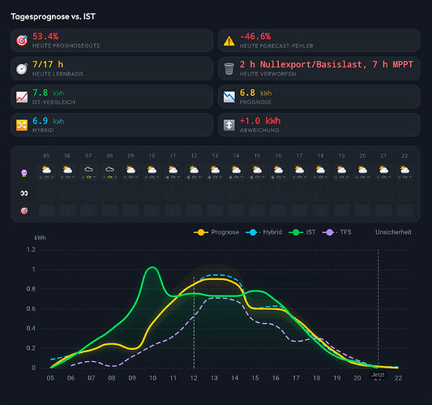Toggle the TFS series in the legend
This screenshot has width=432, height=405.
coord(336,232)
